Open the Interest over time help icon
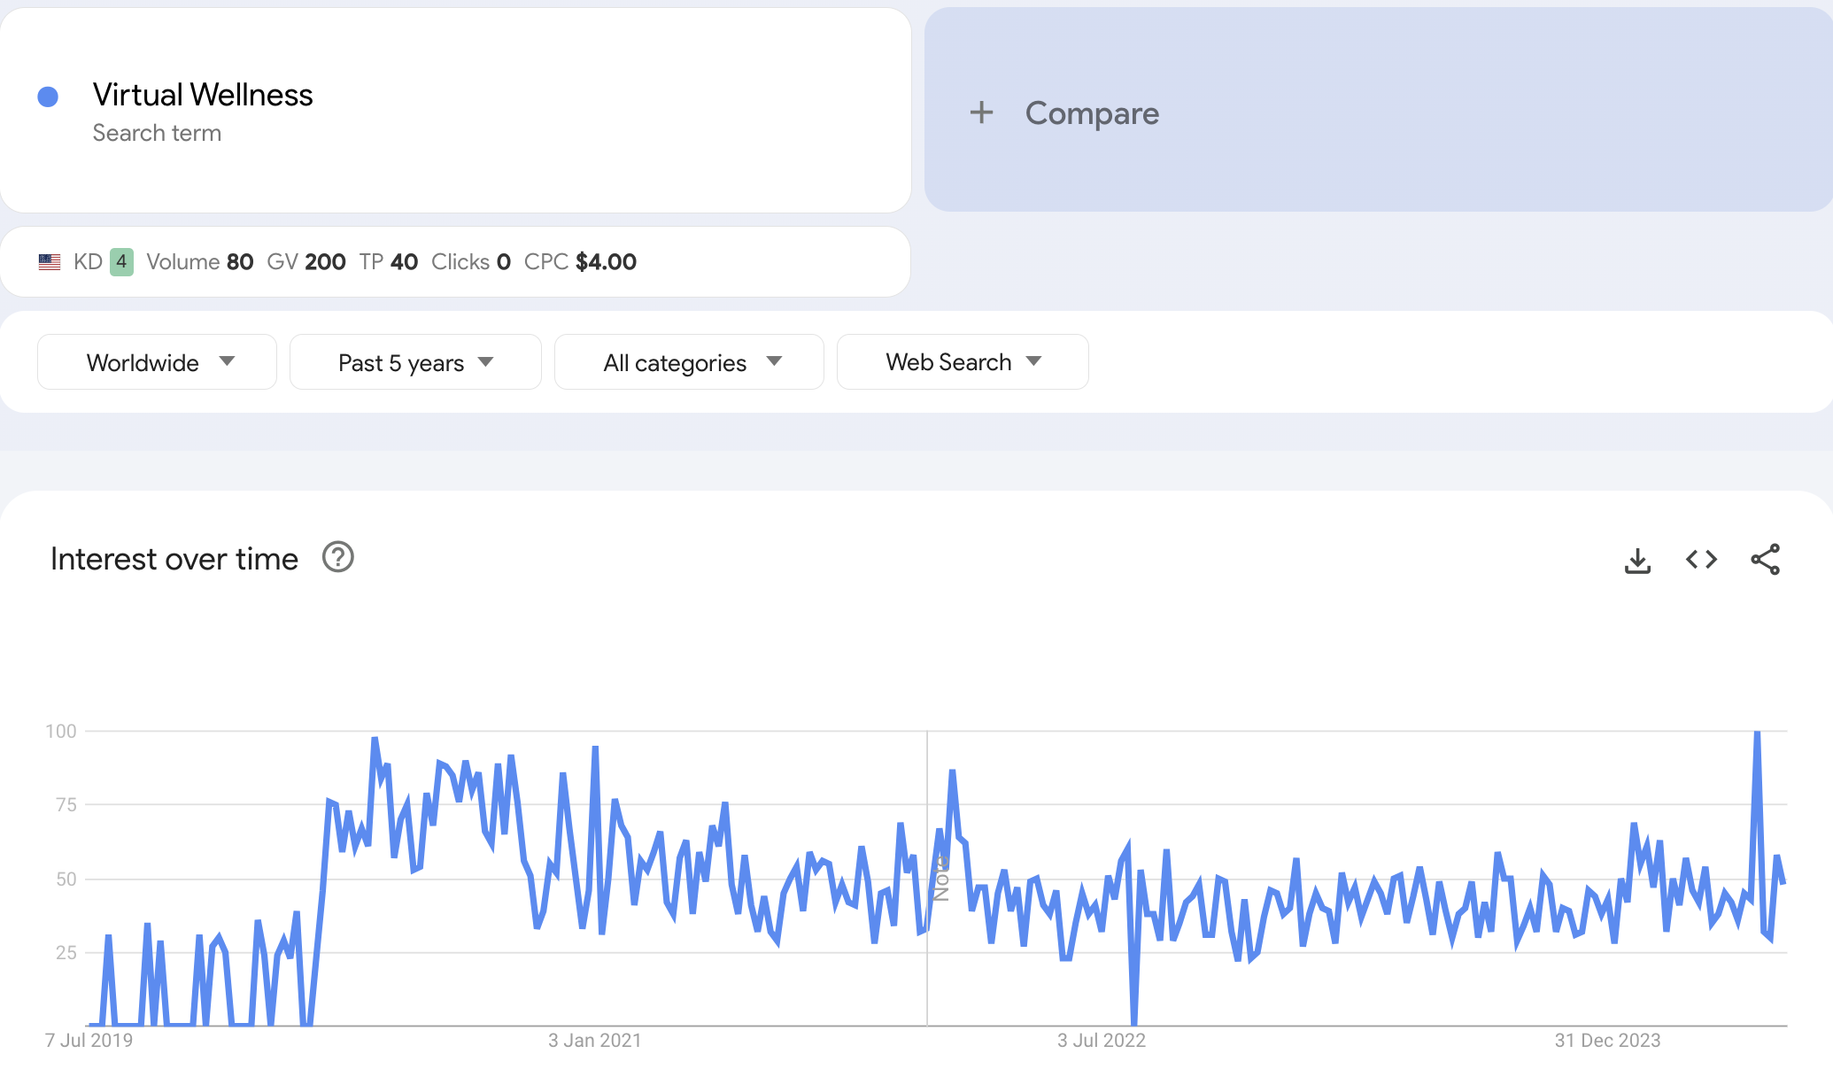 (x=337, y=558)
